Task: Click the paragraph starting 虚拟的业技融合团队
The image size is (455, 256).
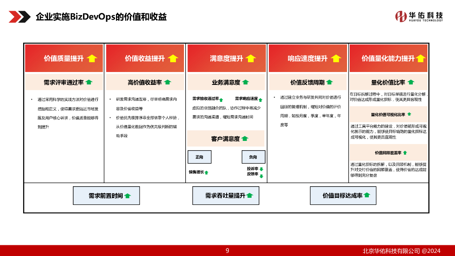Action: pyautogui.click(x=226, y=112)
